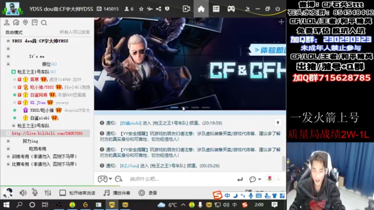This screenshot has width=374, height=210.
Task: Select user 白鲨xiubi in the member list
Action: (x=40, y=118)
